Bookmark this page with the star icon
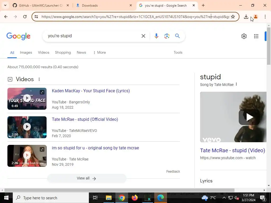This screenshot has height=203, width=271. tap(233, 17)
